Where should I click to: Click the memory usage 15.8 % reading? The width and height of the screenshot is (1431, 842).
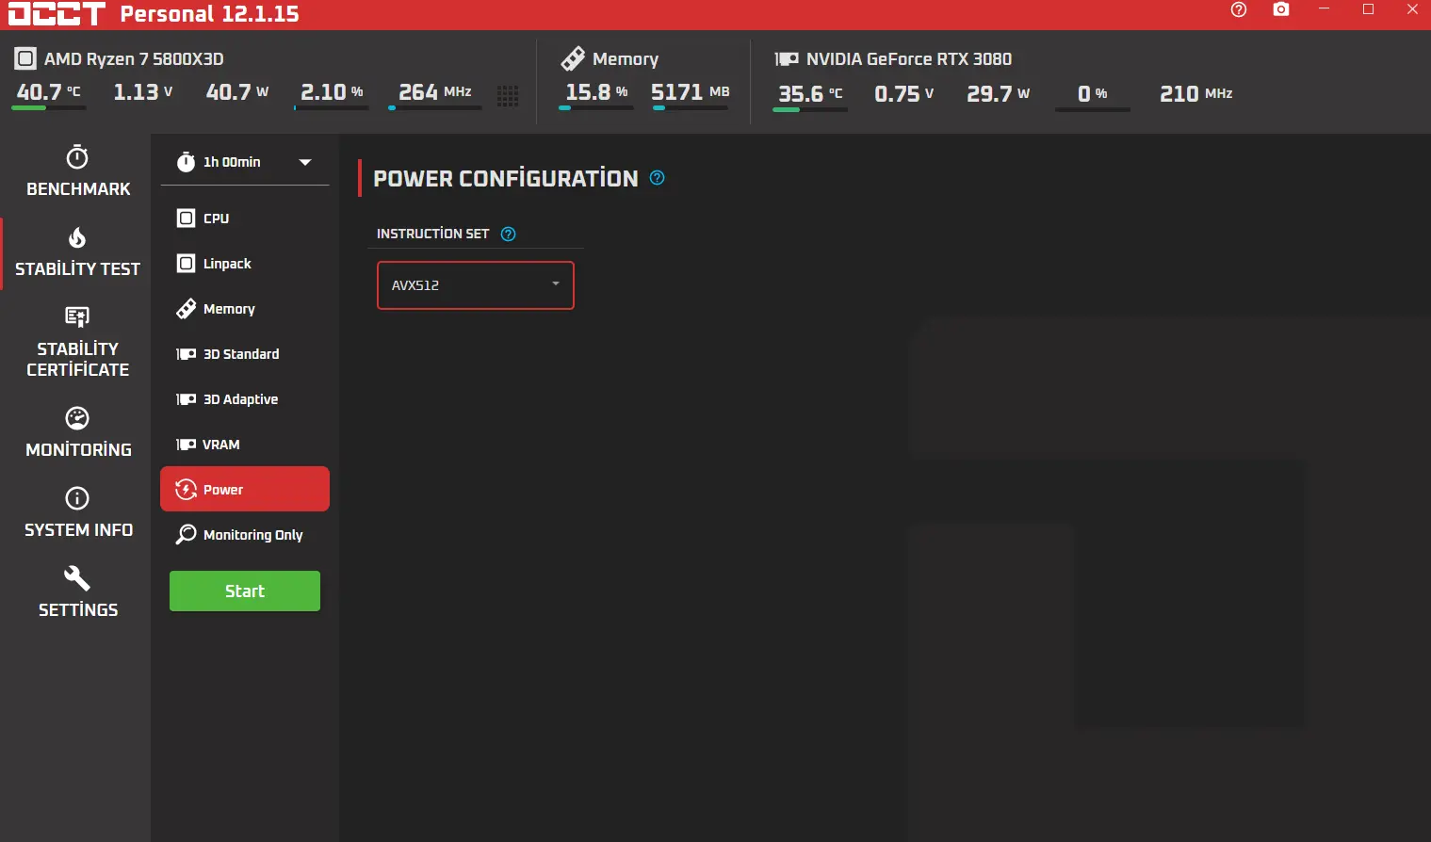596,92
